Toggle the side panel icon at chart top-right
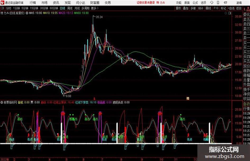Image resolution: width=250 pixels, height=161 pixels. pos(230,13)
